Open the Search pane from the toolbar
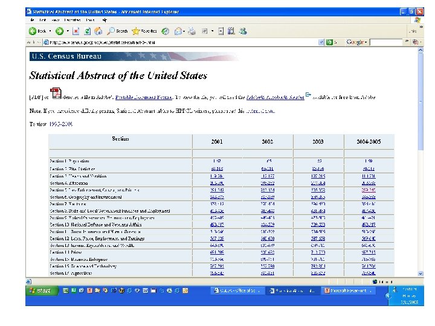The height and width of the screenshot is (326, 435). (x=117, y=31)
